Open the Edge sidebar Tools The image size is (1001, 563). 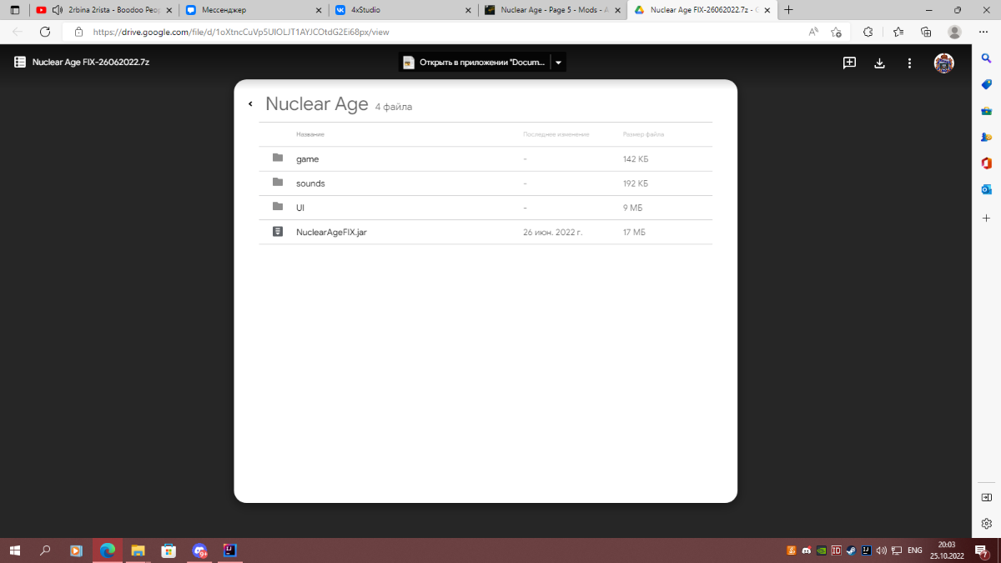tap(986, 111)
